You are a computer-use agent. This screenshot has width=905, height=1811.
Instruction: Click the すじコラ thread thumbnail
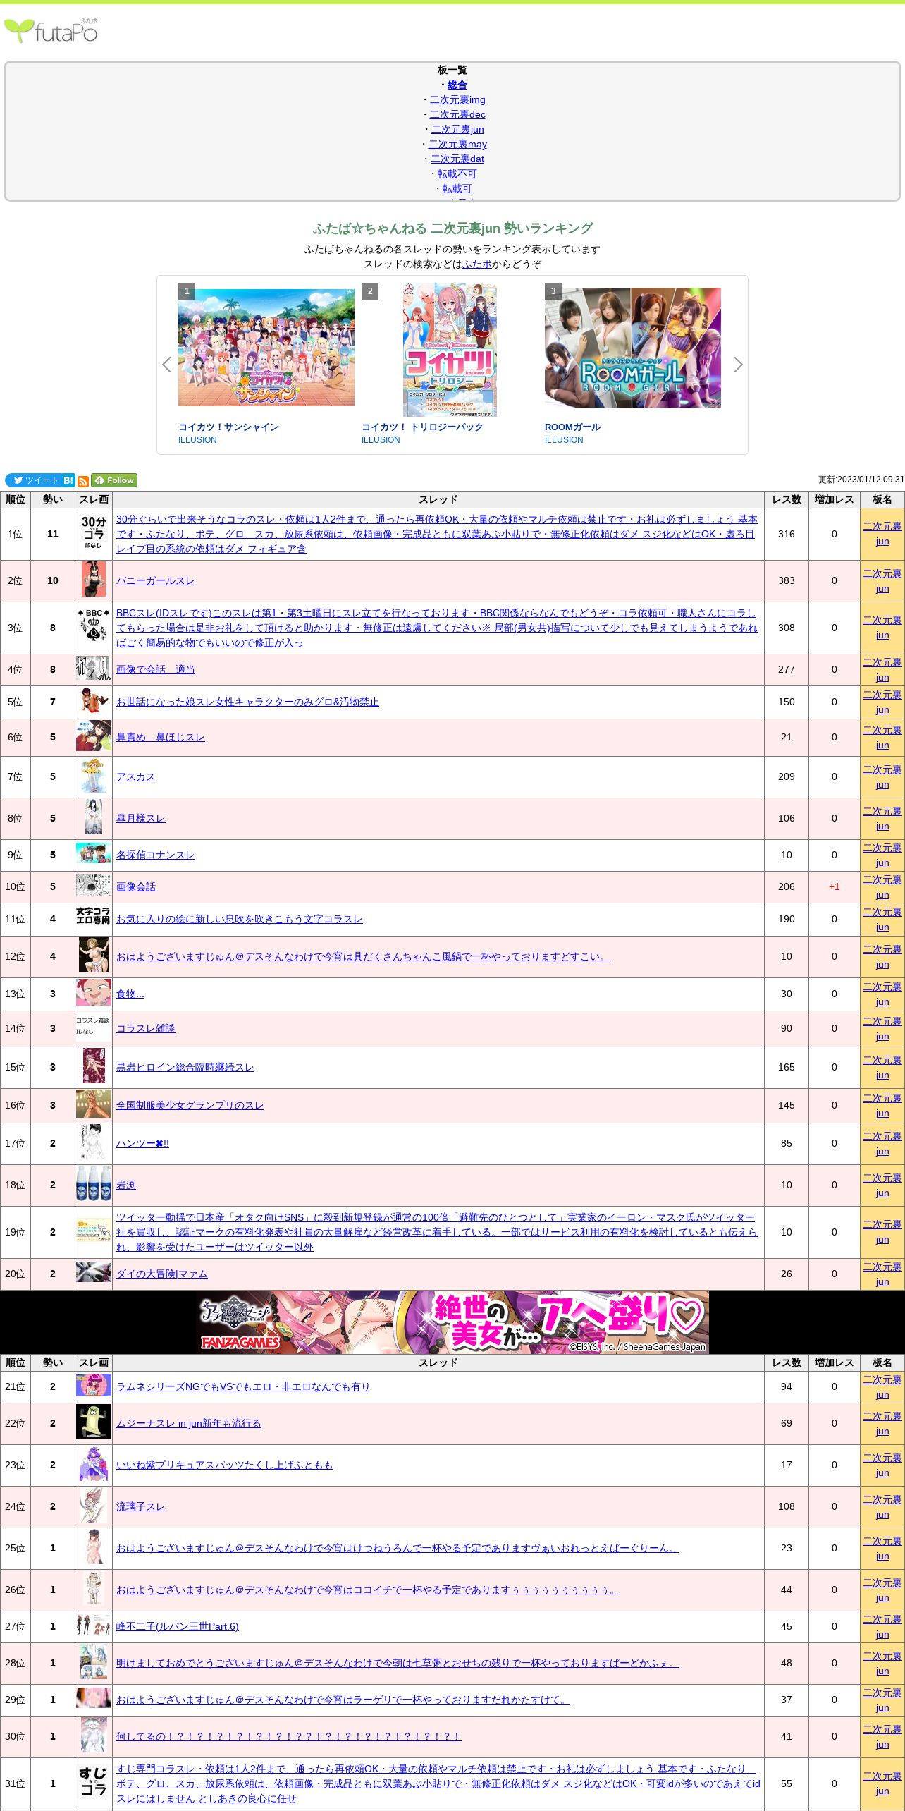[x=94, y=1783]
